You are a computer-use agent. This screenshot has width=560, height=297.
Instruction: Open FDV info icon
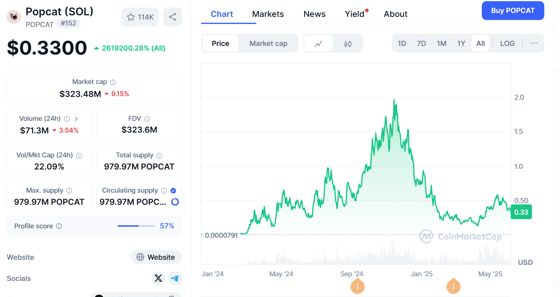pyautogui.click(x=147, y=119)
